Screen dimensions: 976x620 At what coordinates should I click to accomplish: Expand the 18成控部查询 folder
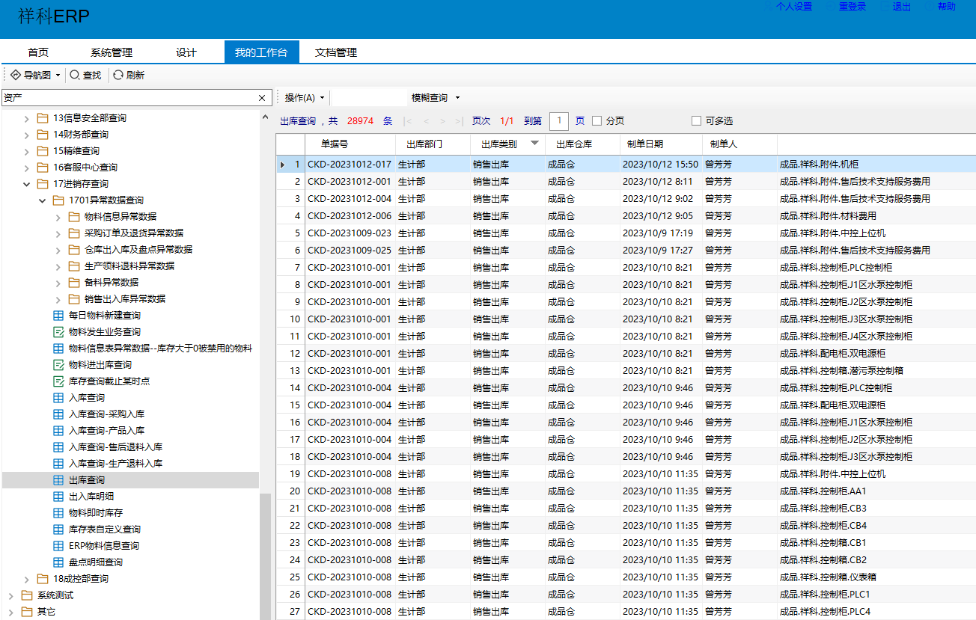(x=27, y=579)
